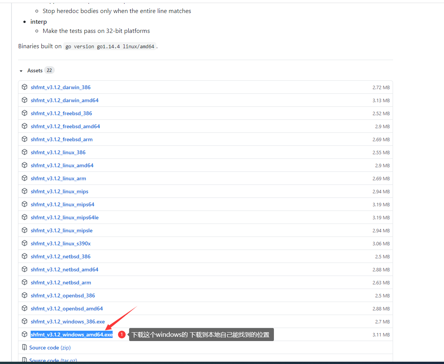This screenshot has width=444, height=364.
Task: Click package icon beside freebsd_arm asset
Action: 25,139
